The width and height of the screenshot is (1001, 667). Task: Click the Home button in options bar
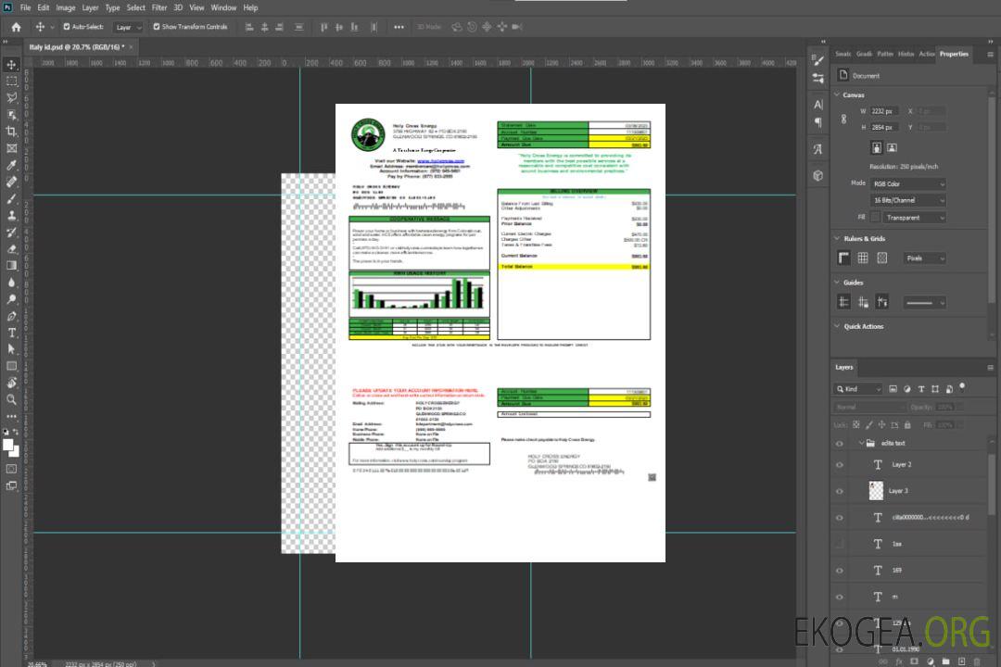pos(16,27)
